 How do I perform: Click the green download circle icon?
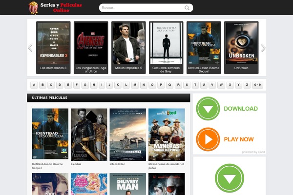pyautogui.click(x=208, y=108)
